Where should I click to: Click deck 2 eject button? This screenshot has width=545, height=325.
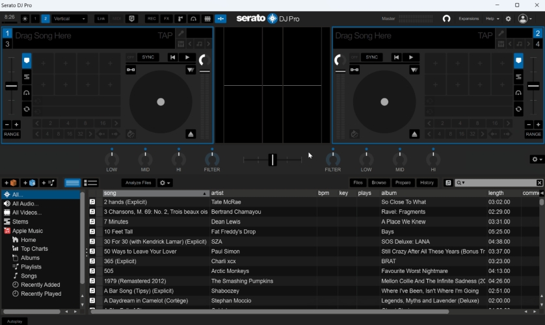click(x=414, y=134)
